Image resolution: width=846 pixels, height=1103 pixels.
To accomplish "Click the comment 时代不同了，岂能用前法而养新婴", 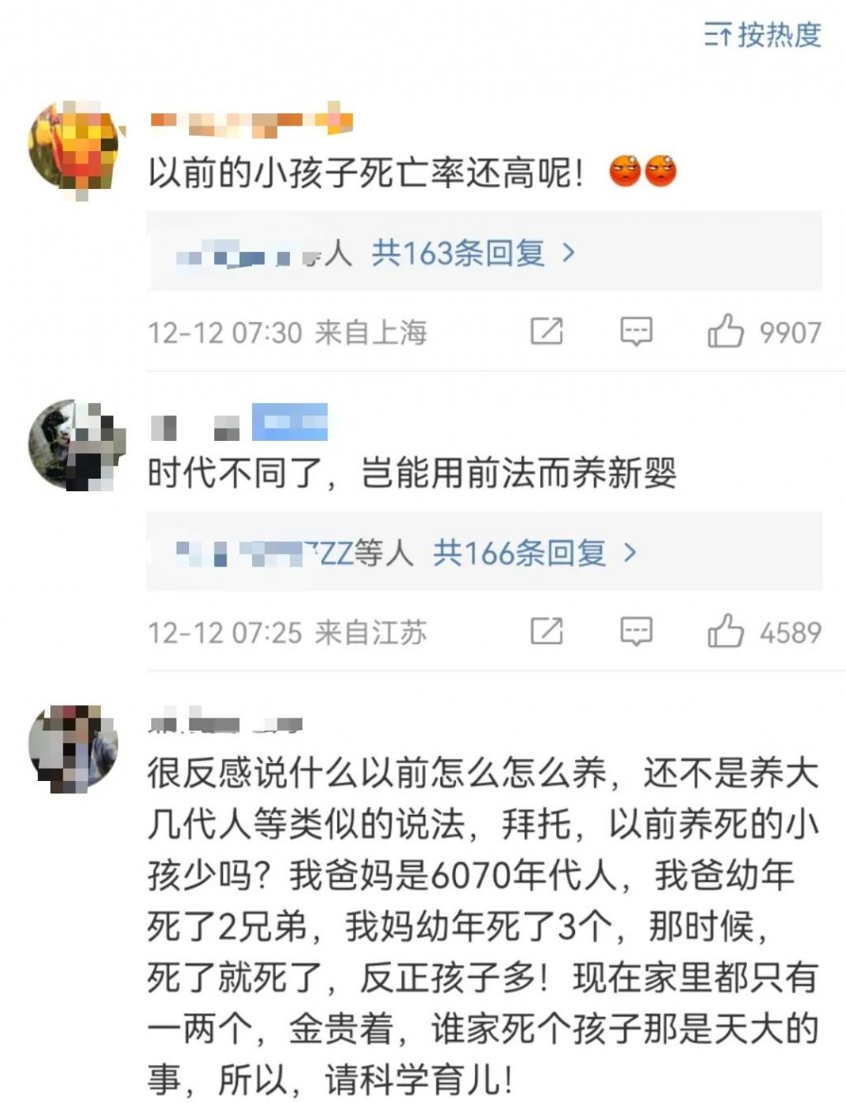I will click(411, 473).
